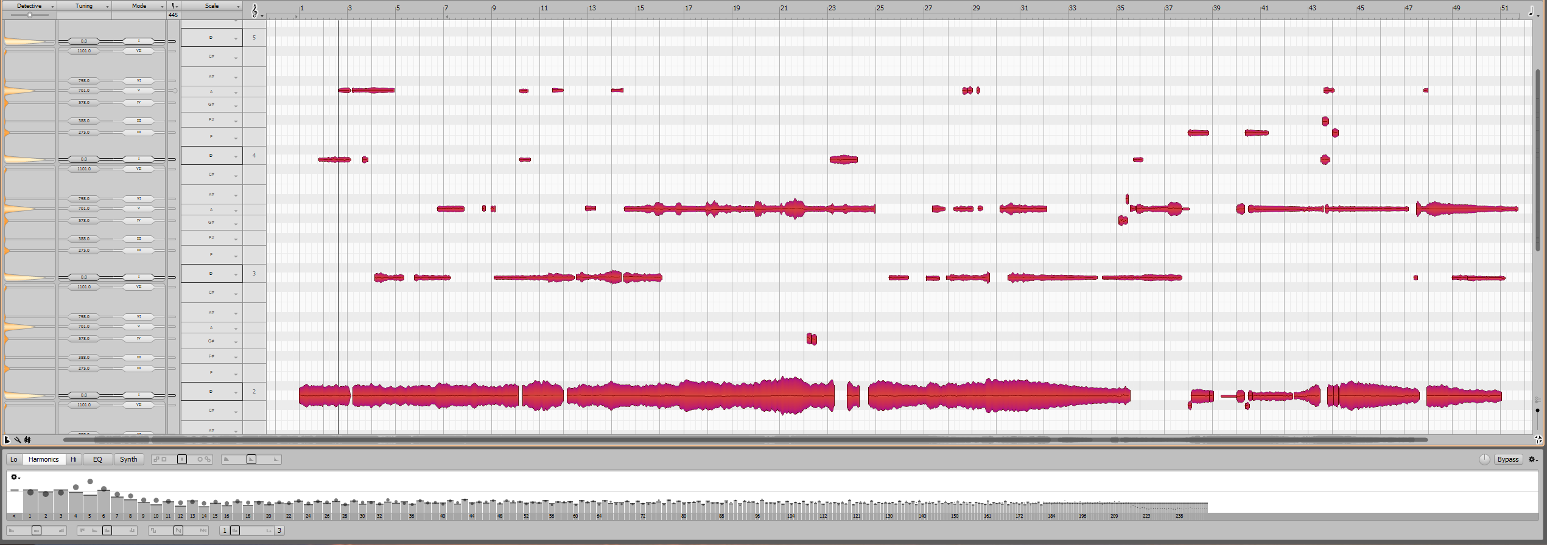Screen dimensions: 1547x545
Task: Open the gear menu inside the harmonics display
Action: click(15, 477)
